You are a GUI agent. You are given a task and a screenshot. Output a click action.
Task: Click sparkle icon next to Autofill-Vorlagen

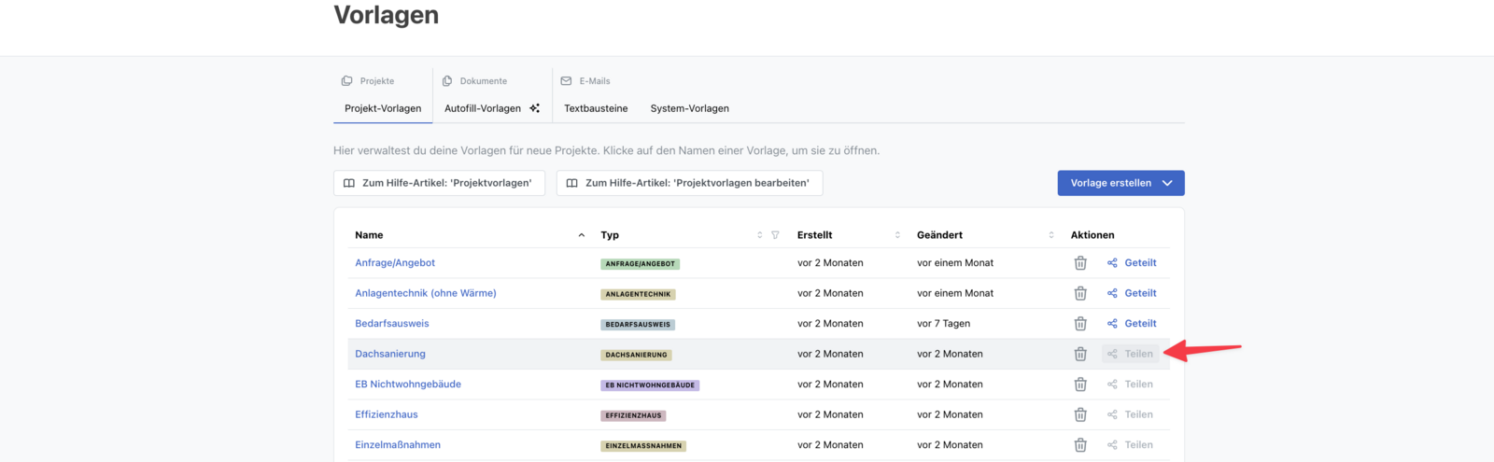point(534,108)
